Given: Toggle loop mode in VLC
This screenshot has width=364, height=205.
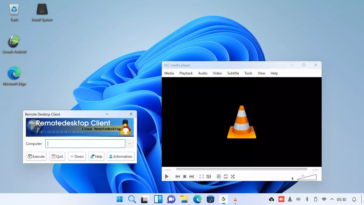Looking at the screenshot, I should click(226, 176).
